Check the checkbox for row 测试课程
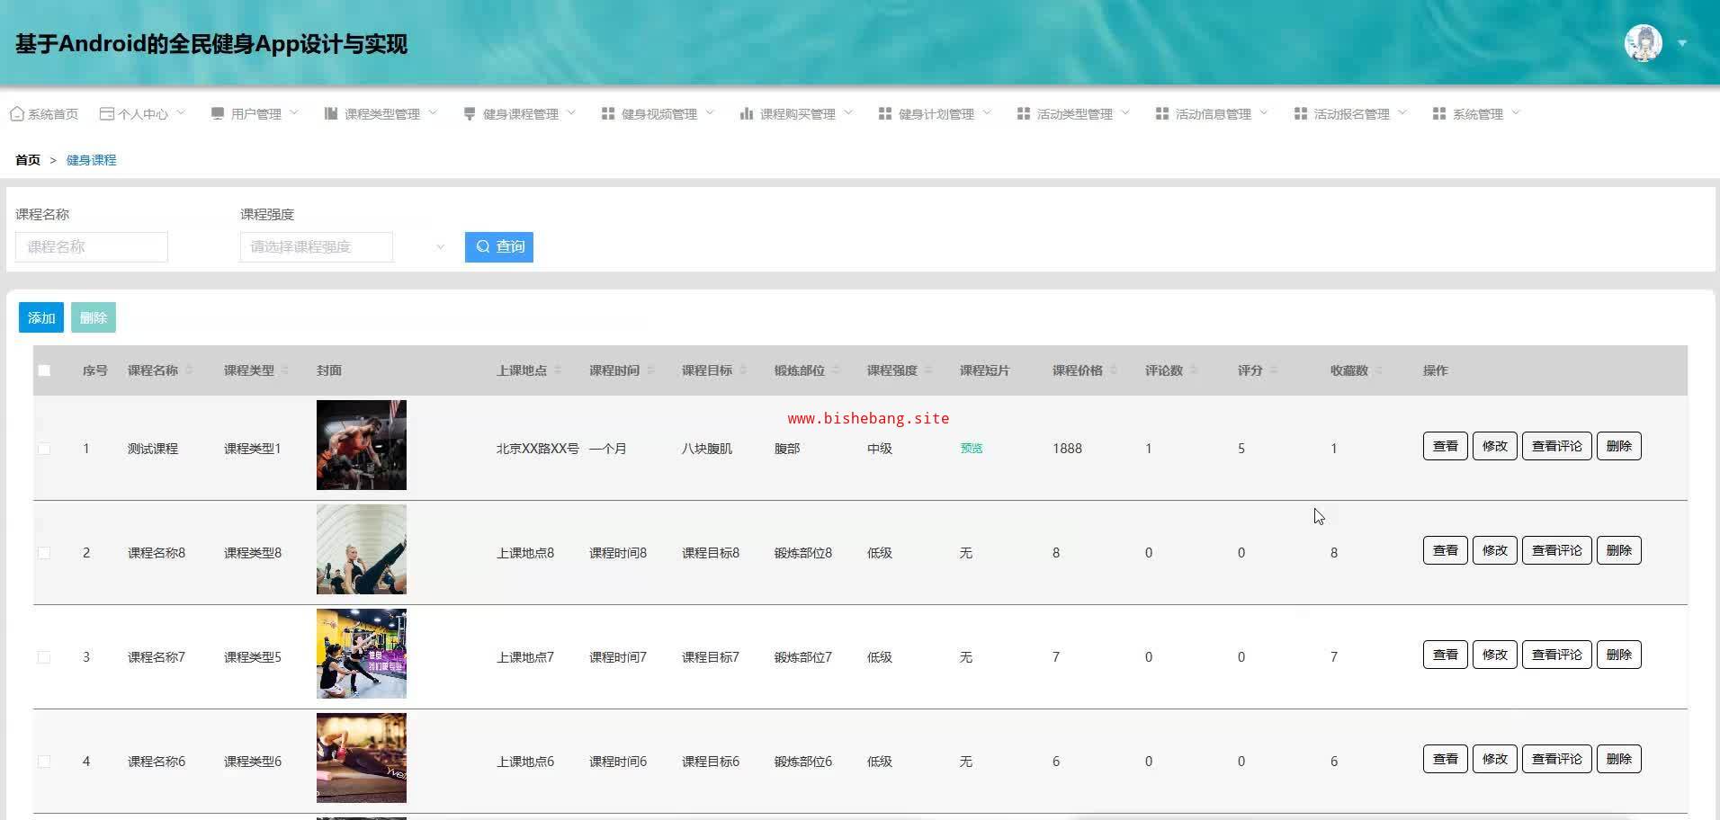 [44, 449]
